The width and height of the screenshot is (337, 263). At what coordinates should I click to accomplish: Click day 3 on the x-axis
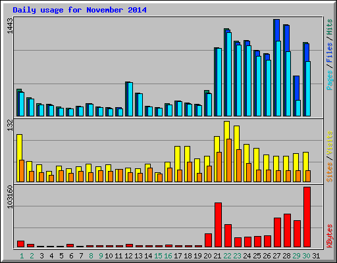tap(41, 256)
